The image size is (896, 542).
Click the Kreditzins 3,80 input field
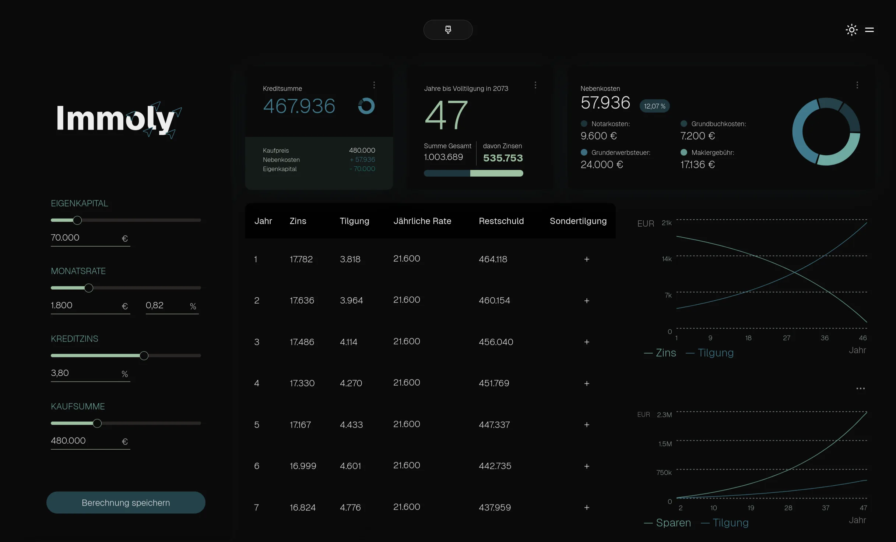[90, 373]
